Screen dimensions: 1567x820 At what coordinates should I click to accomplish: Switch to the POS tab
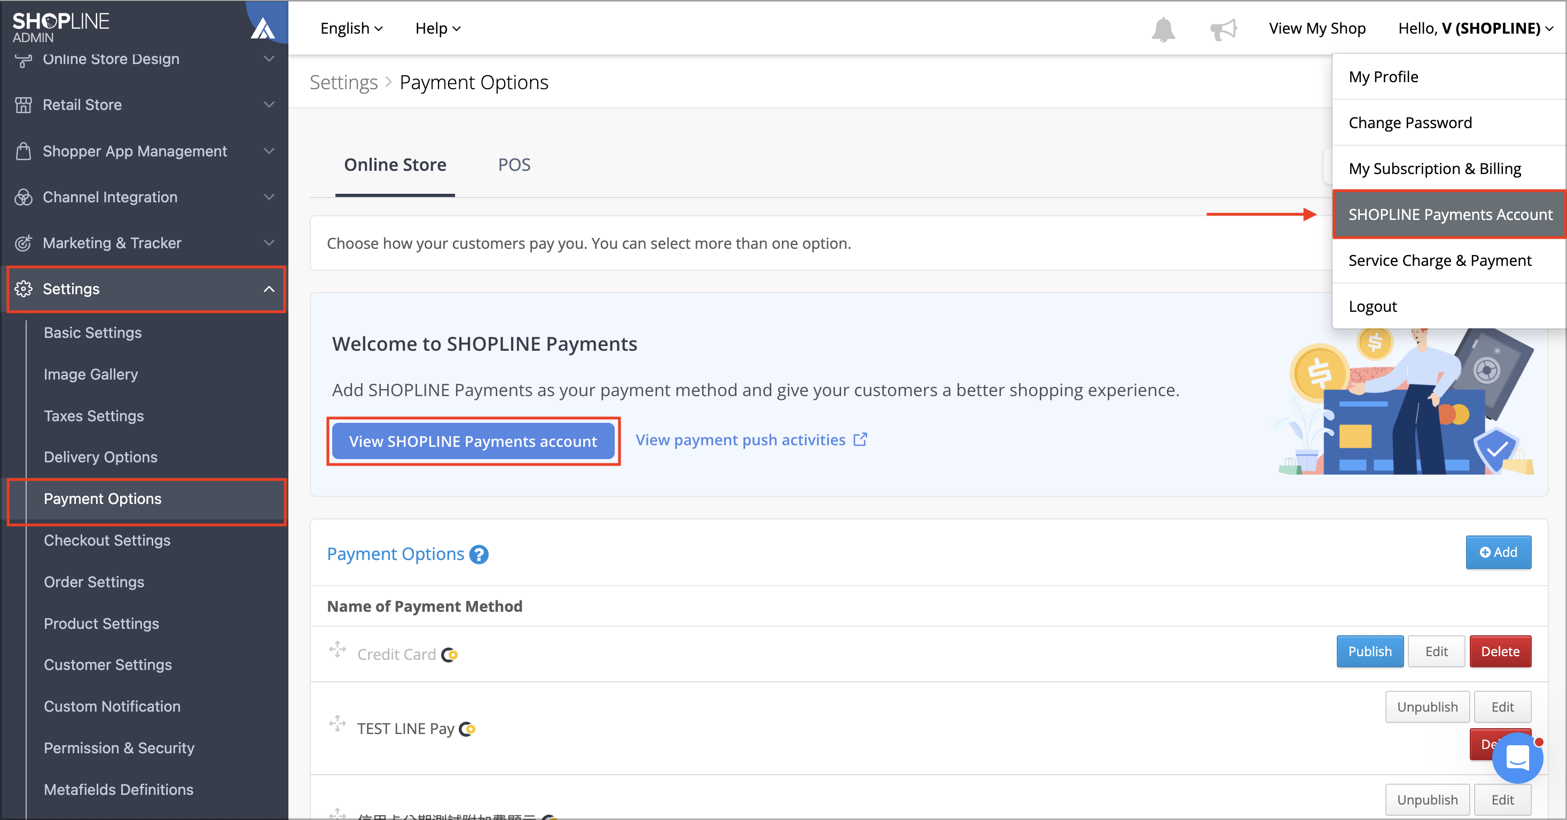[514, 165]
